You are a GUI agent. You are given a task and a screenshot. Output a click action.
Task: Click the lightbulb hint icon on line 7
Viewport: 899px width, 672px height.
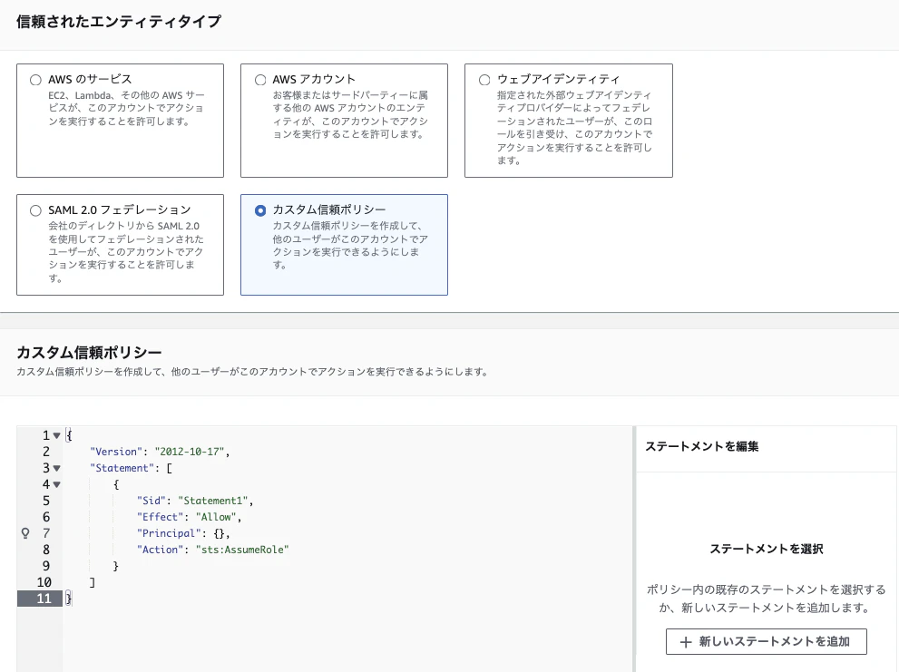[25, 533]
